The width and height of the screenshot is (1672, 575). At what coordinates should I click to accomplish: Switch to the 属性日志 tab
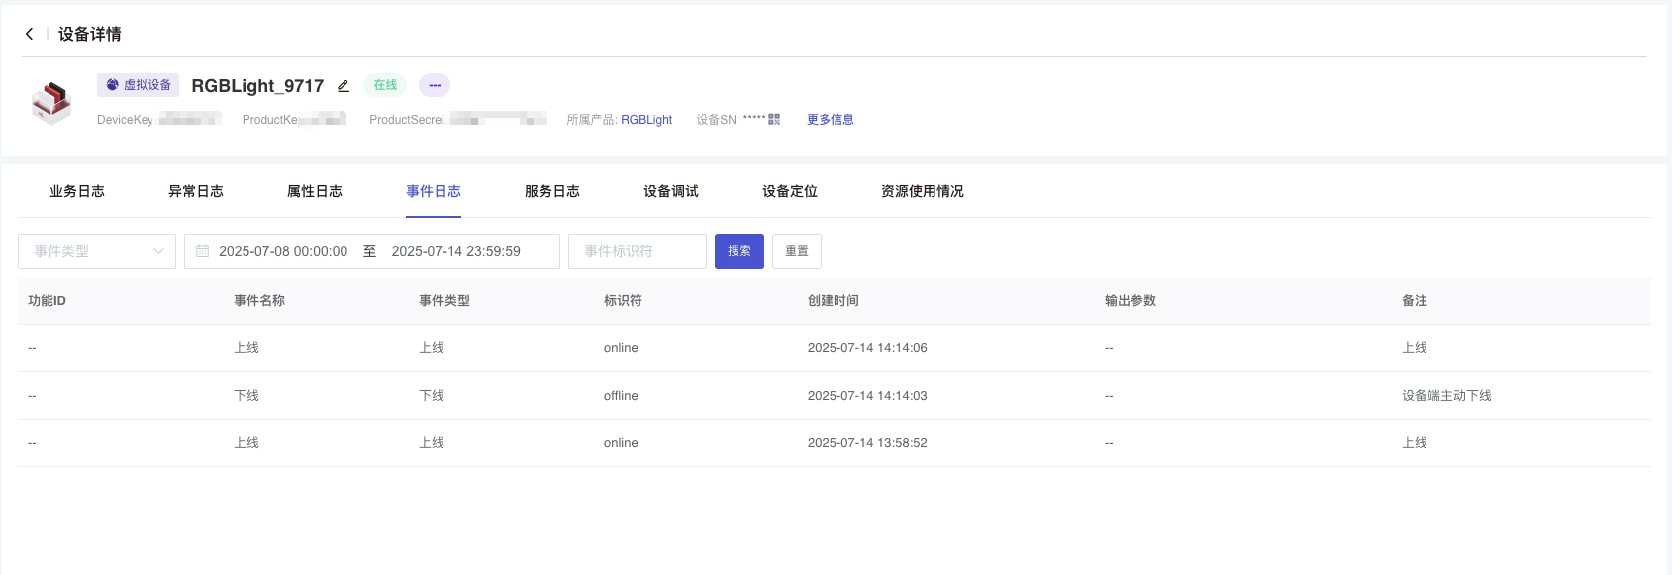coord(315,191)
